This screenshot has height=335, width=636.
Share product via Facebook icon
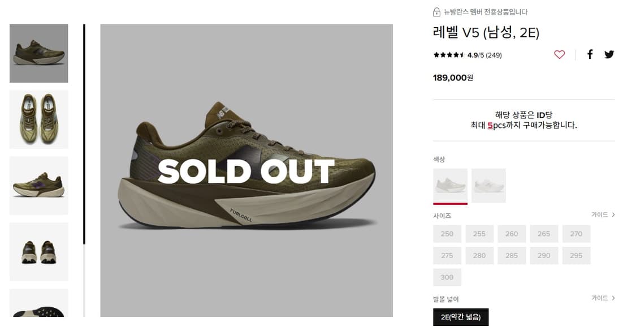tap(590, 54)
